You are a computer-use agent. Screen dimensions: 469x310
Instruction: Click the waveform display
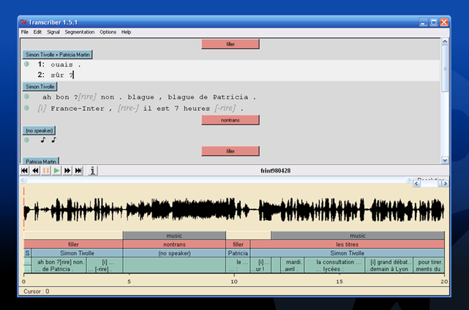[x=234, y=209]
